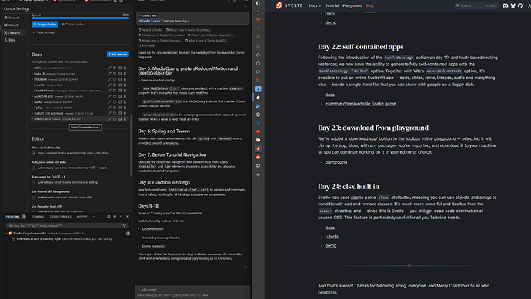The image size is (531, 299).
Task: Open the clsx link in Day 24
Action: [x=355, y=198]
